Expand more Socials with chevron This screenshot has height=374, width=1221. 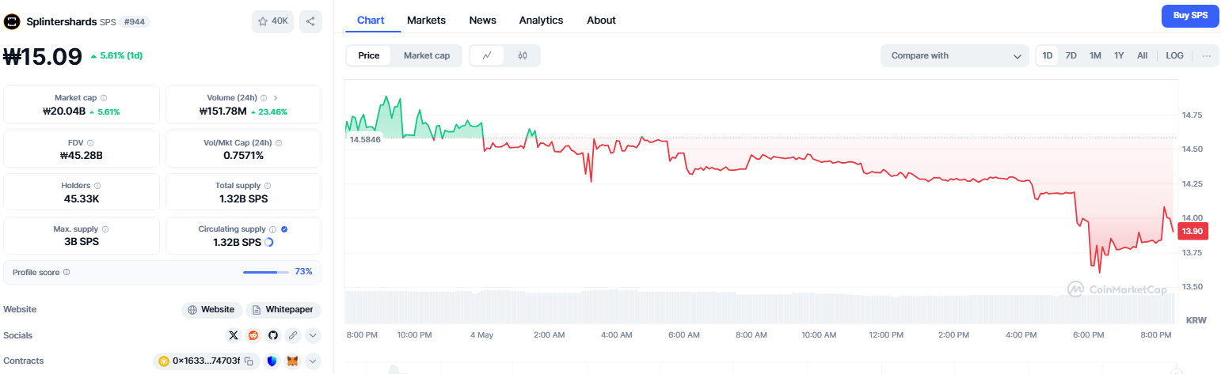[x=313, y=335]
